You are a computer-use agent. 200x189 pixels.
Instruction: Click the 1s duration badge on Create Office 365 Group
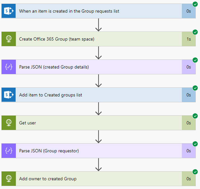[x=189, y=39]
